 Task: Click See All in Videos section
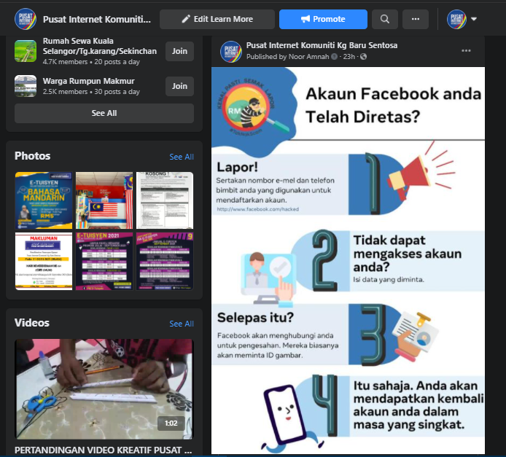click(x=182, y=324)
